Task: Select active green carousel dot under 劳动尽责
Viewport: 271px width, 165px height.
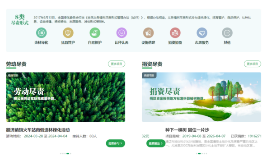Action: point(68,153)
